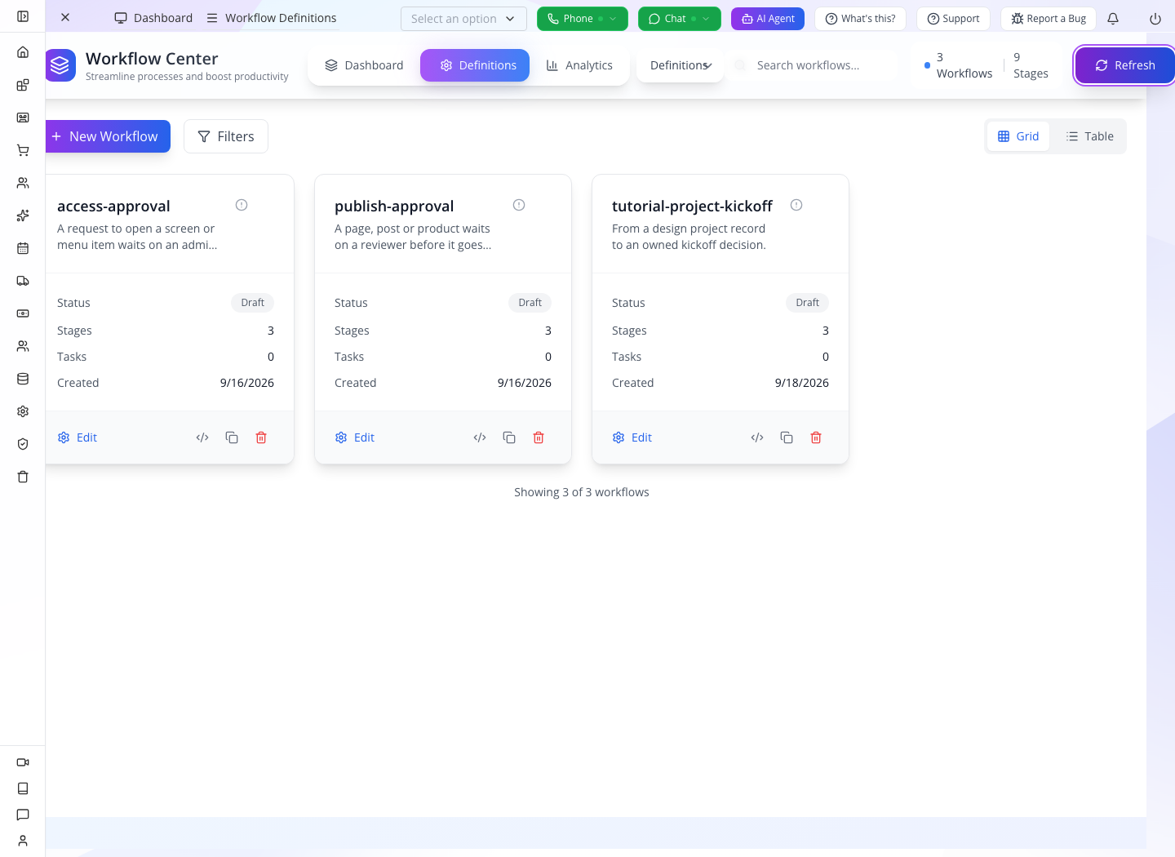Click the 'What's this?' help button
Screen dimensions: 1175x857
pos(860,19)
